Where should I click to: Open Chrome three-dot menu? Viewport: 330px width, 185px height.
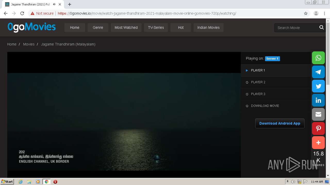point(324,13)
